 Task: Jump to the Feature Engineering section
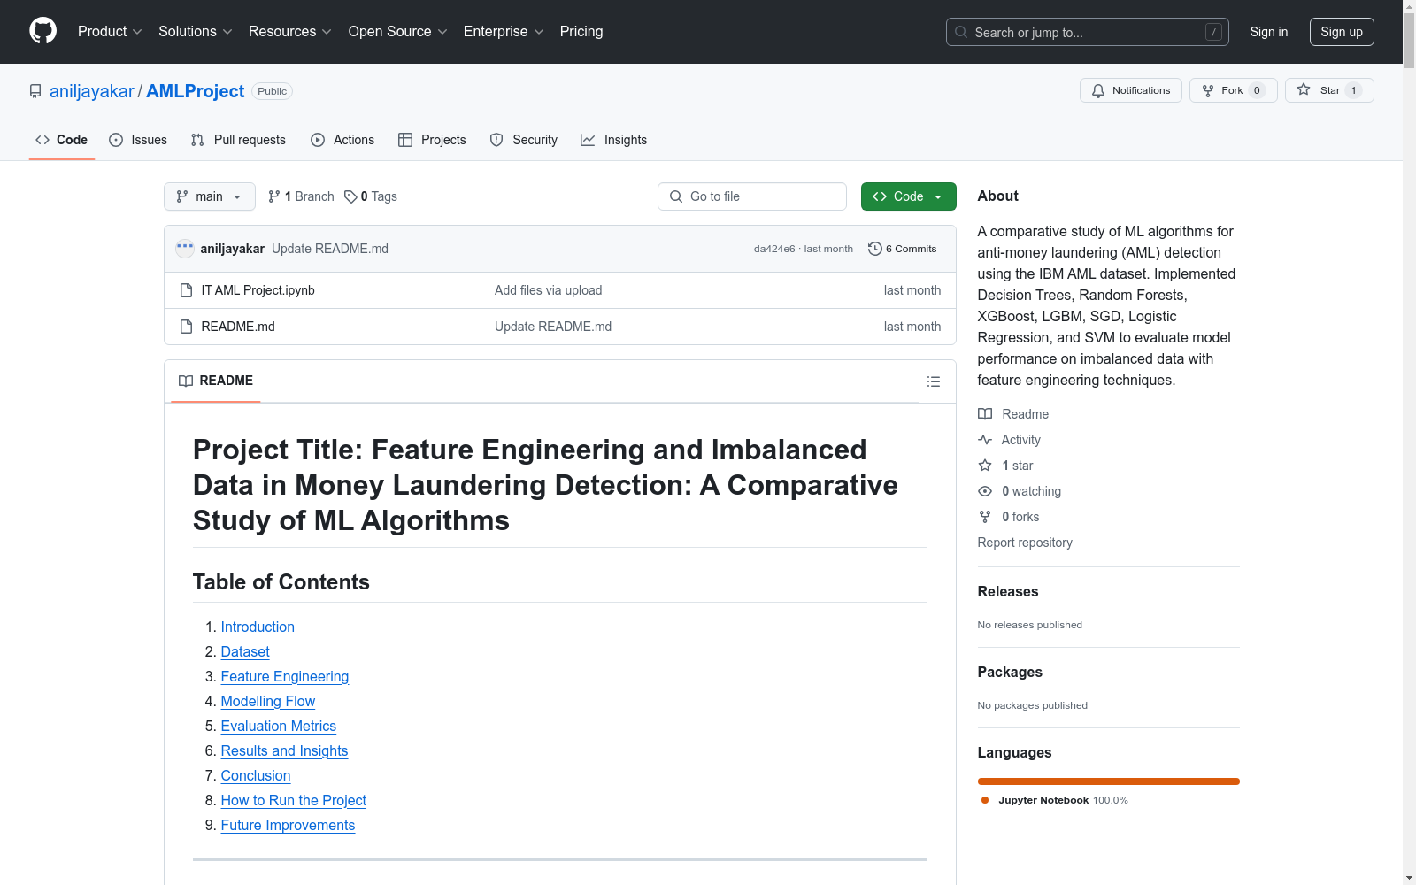pyautogui.click(x=285, y=676)
